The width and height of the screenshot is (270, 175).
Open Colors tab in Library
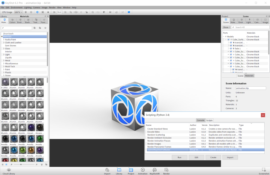(12, 21)
